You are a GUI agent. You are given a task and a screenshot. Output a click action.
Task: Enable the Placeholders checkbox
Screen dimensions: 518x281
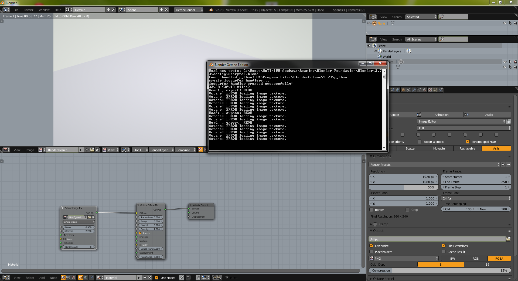[371, 252]
